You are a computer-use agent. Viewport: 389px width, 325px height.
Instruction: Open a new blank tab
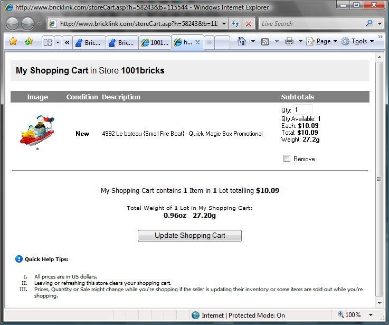[x=222, y=42]
